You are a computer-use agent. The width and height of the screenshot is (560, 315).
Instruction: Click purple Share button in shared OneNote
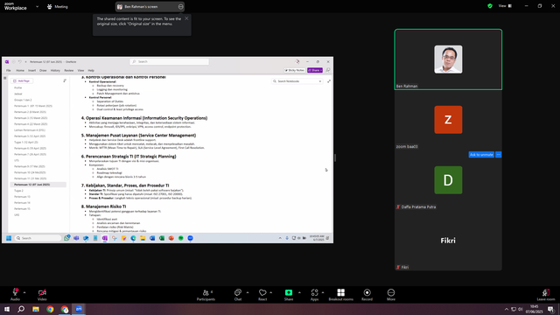pyautogui.click(x=315, y=70)
